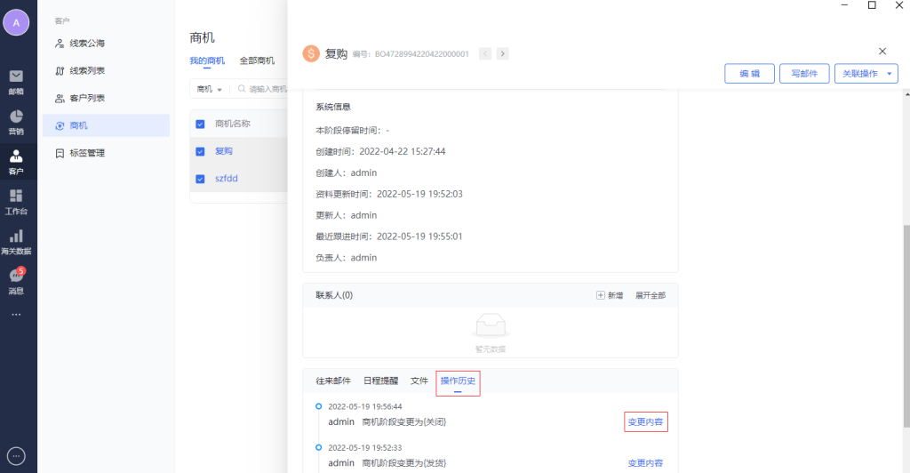Viewport: 910px width, 473px height.
Task: Uncheck the szfdd row checkbox
Action: pyautogui.click(x=200, y=179)
